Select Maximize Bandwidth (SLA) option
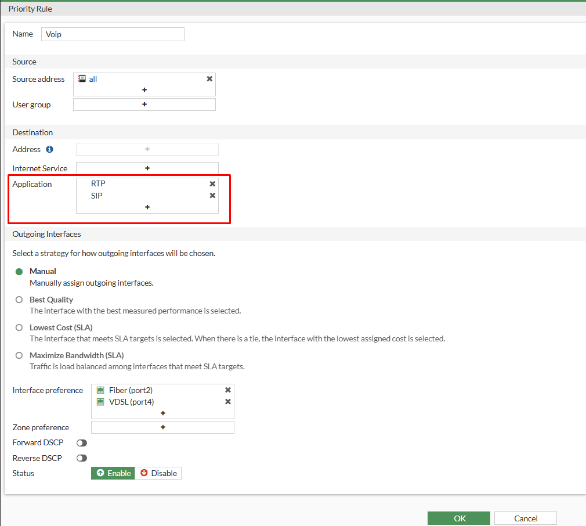Image resolution: width=586 pixels, height=526 pixels. [x=19, y=355]
